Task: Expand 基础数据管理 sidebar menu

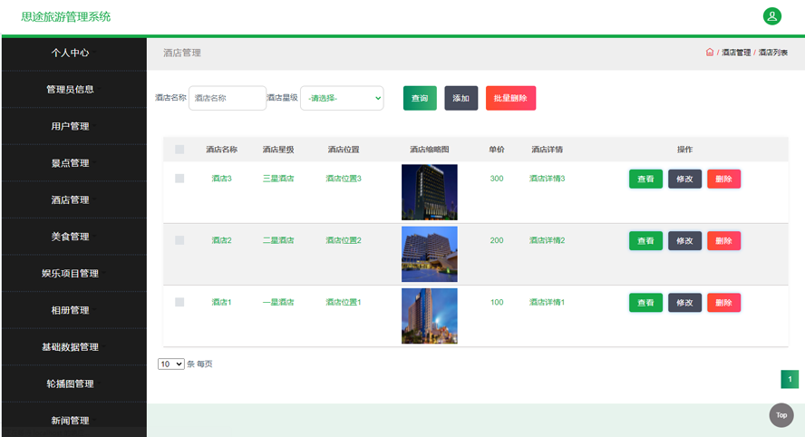Action: [71, 347]
